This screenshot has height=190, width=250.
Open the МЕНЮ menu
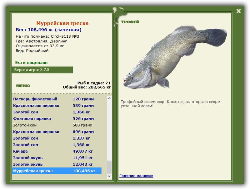[x=23, y=86]
